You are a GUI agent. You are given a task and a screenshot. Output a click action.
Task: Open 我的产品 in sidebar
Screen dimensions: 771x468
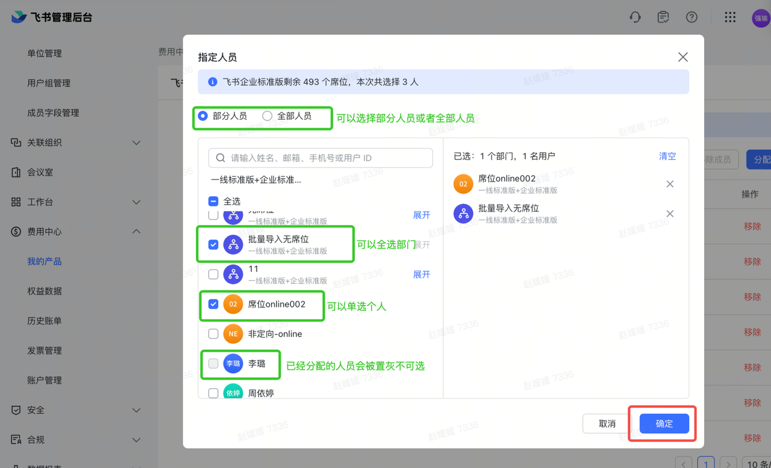click(45, 262)
